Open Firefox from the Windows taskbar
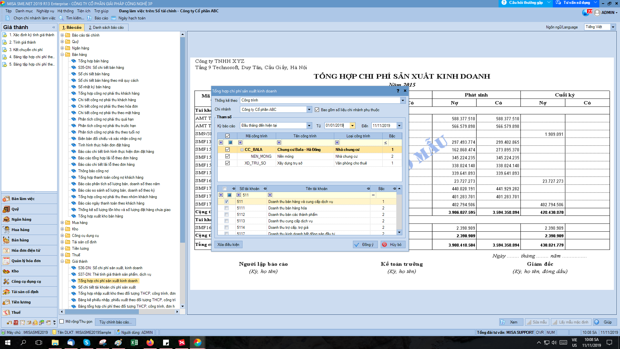Screen dimensions: 620x349 point(150,343)
